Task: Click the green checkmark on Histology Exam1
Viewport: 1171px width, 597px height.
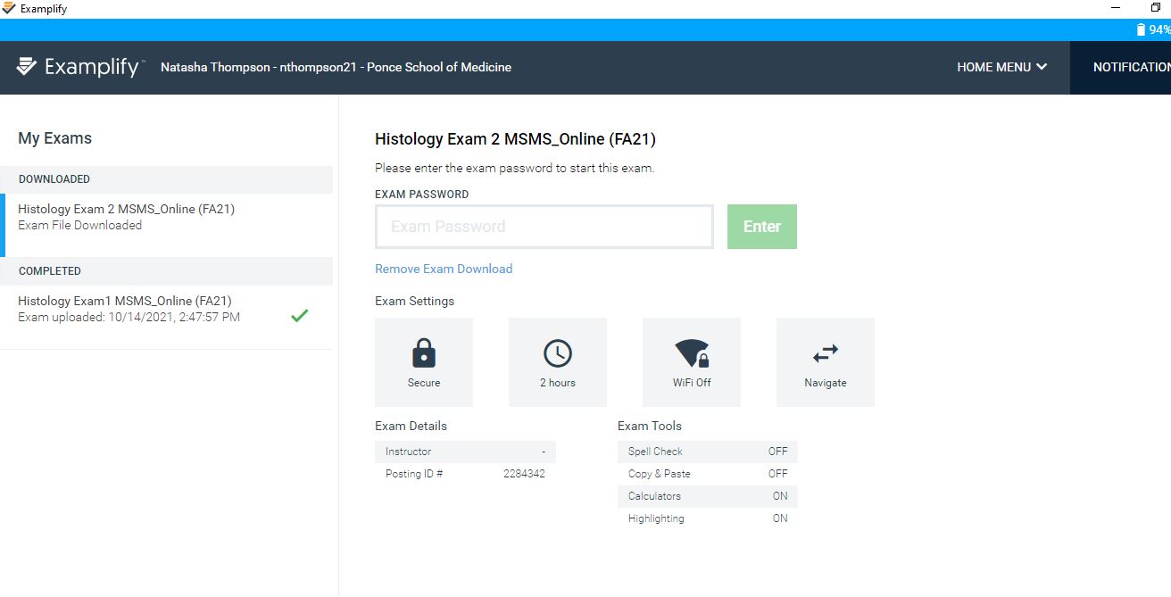Action: coord(300,315)
